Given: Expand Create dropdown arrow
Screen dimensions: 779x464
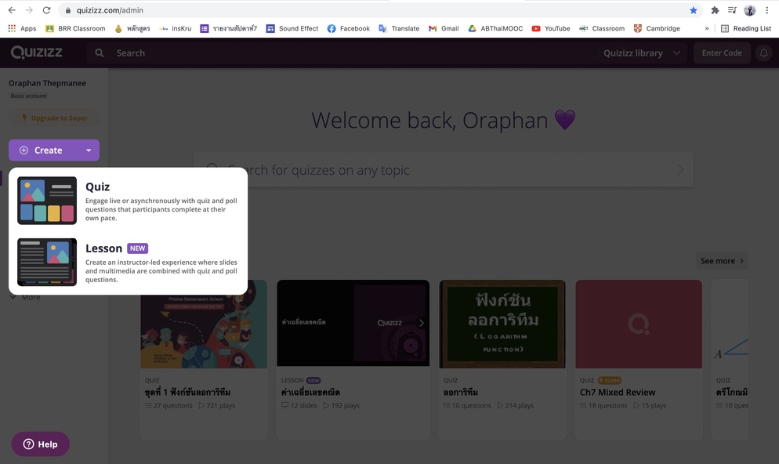Looking at the screenshot, I should (x=89, y=150).
